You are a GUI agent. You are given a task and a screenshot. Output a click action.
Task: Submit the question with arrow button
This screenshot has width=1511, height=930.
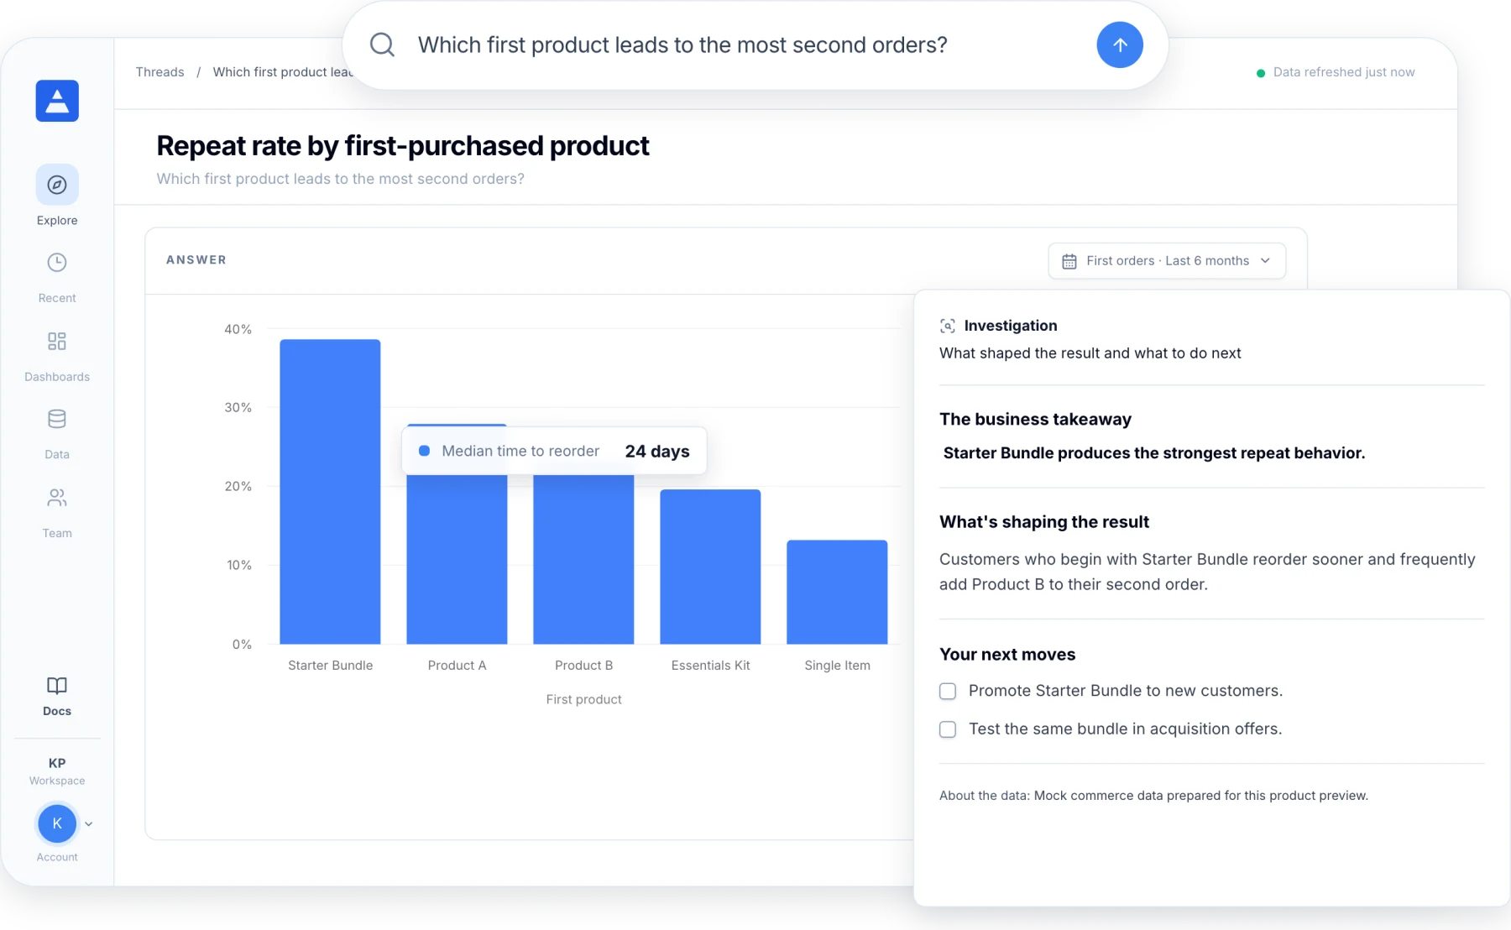click(x=1120, y=45)
